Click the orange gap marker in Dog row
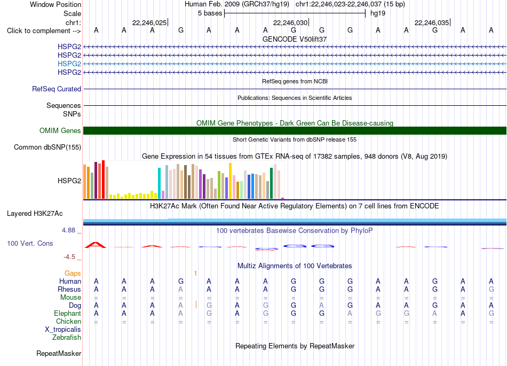 point(196,305)
